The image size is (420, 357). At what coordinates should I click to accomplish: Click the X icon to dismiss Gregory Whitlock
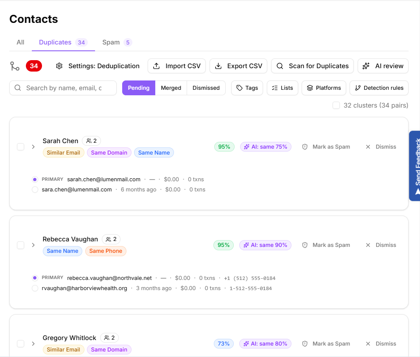(368, 344)
